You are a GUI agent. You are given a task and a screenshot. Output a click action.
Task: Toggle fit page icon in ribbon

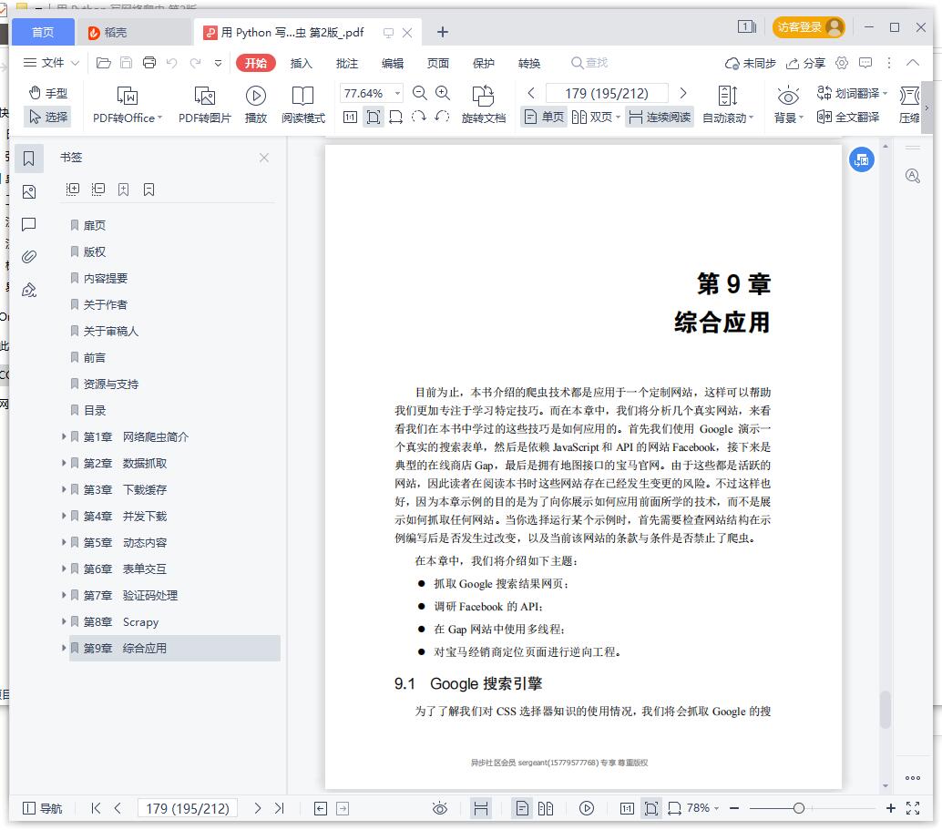(374, 118)
